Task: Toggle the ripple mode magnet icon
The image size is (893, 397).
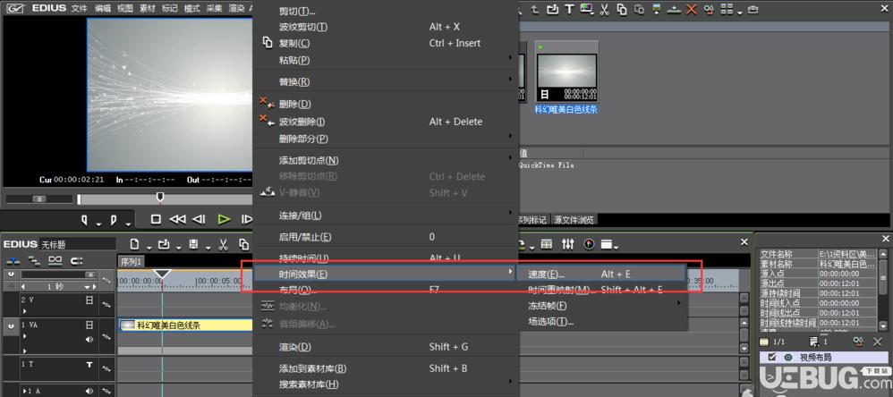Action: (76, 260)
